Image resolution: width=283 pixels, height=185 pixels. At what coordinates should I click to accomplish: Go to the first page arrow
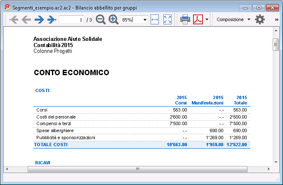(14, 19)
